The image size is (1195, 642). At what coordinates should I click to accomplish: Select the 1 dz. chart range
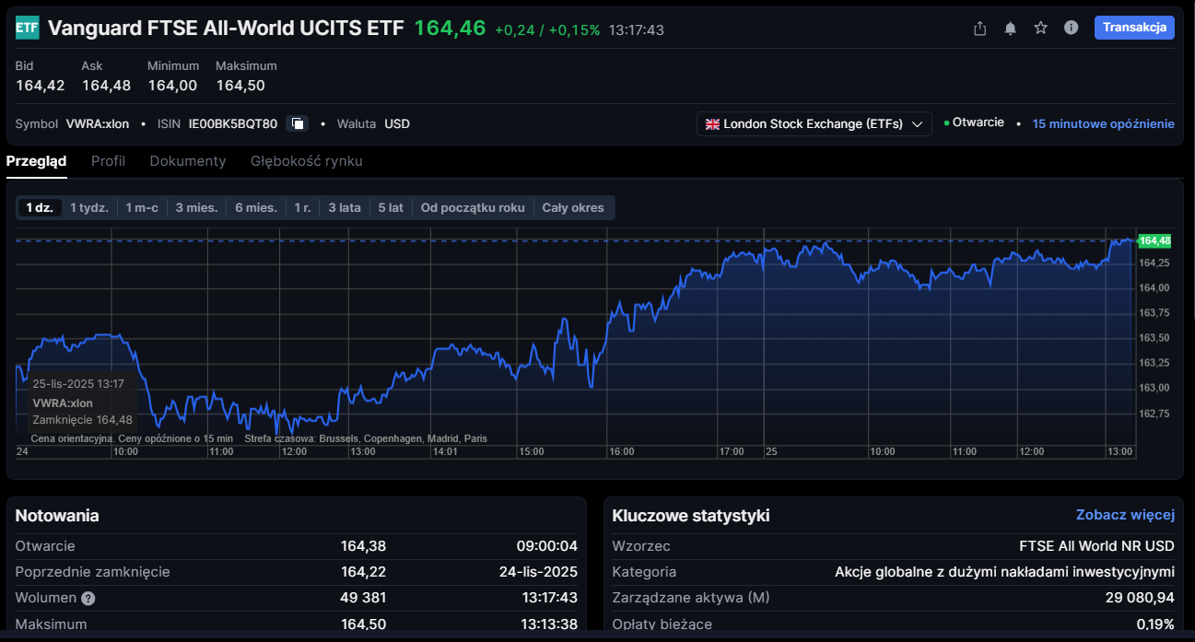click(40, 207)
